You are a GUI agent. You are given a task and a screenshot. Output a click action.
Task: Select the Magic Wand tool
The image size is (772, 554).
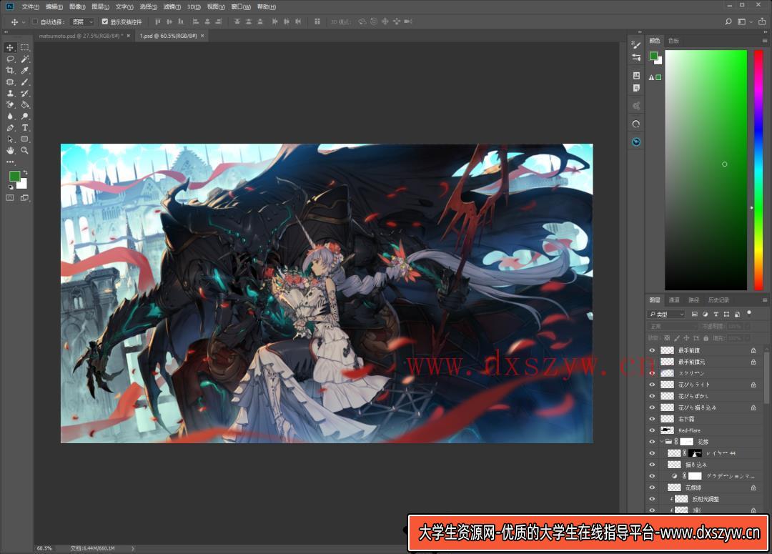coord(24,59)
